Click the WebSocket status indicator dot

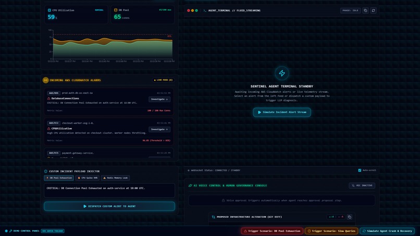pos(189,170)
